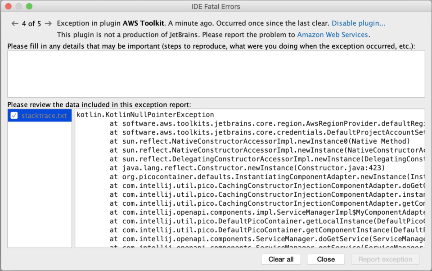432x271 pixels.
Task: Click the ServiceManagerImpl$MyComponentAdapter stack line
Action: [267, 212]
